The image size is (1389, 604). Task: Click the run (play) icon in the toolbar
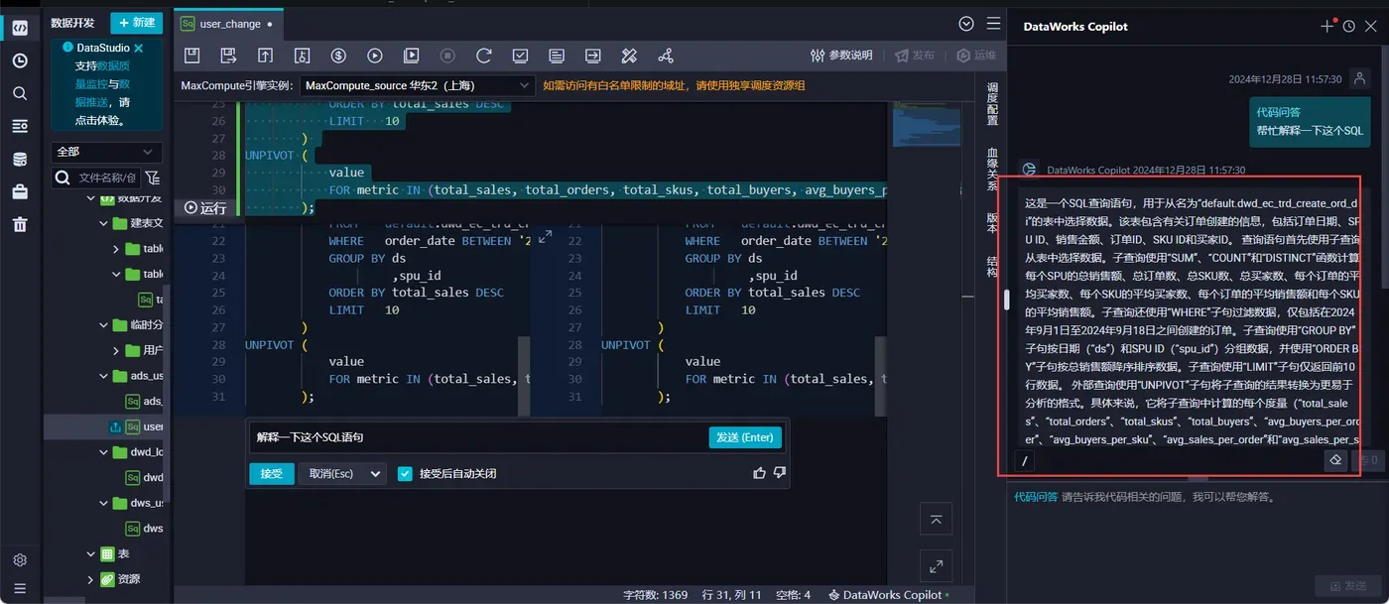tap(375, 56)
